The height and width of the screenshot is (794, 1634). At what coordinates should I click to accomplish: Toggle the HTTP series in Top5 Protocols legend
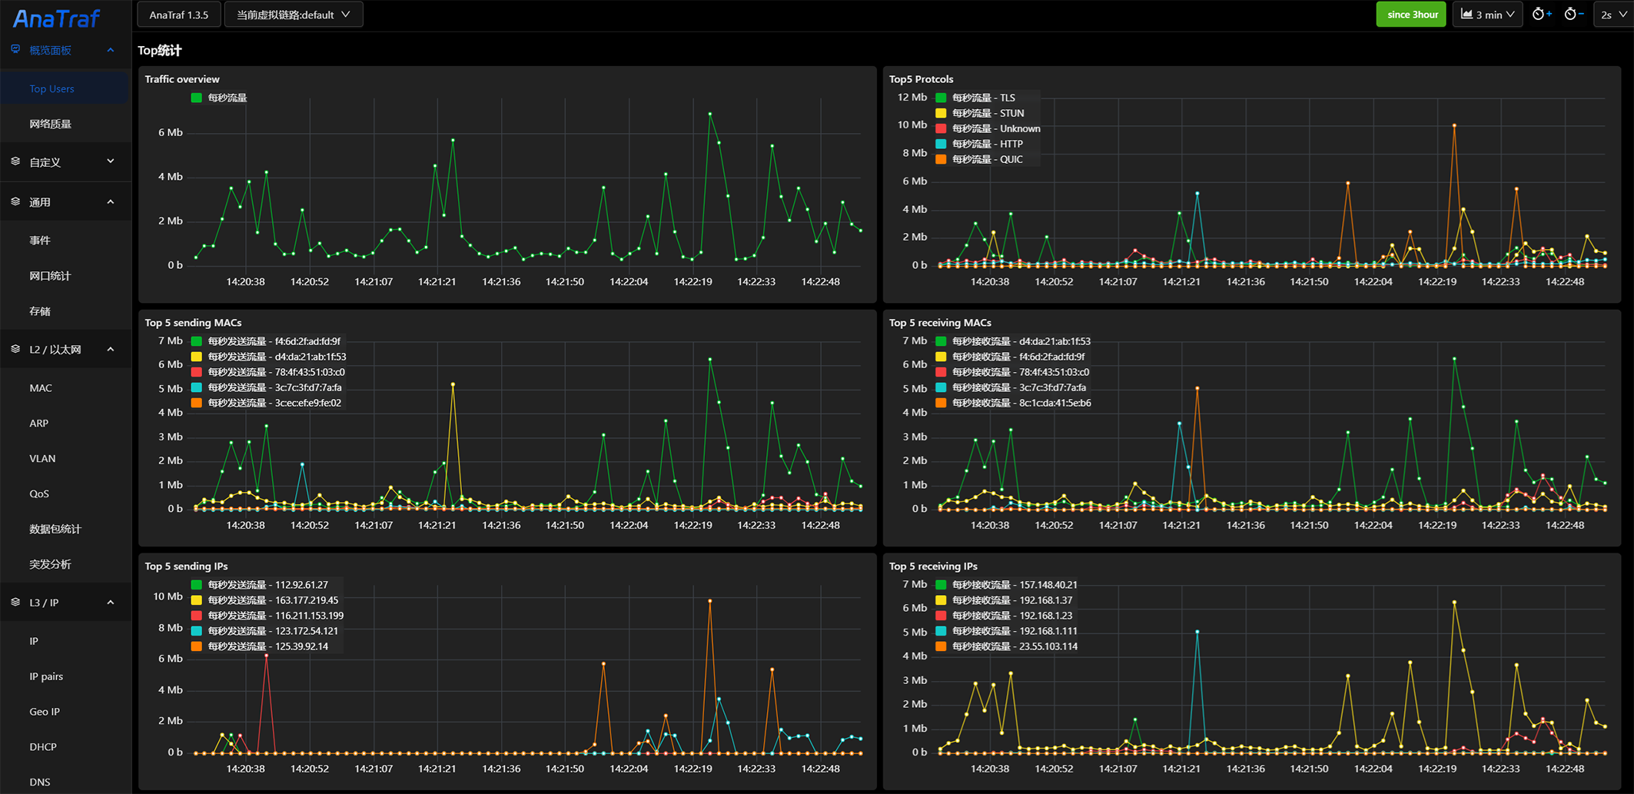click(980, 144)
